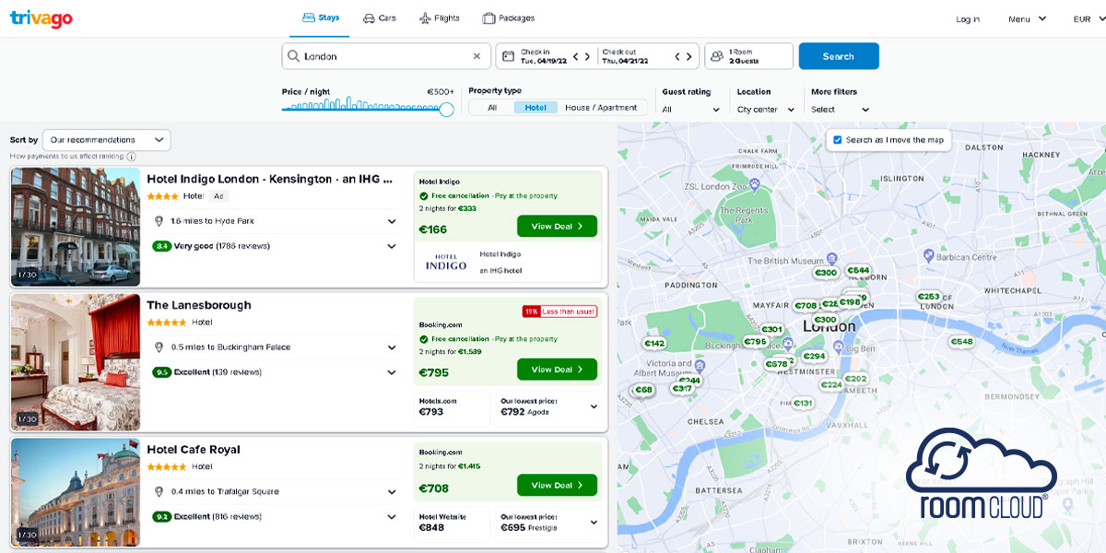This screenshot has width=1106, height=553.
Task: Select the Hotel property type option
Action: click(535, 108)
